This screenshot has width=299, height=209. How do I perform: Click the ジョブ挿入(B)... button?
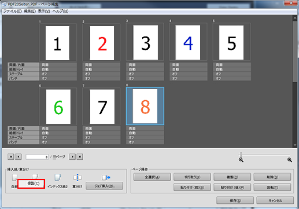tap(104, 186)
